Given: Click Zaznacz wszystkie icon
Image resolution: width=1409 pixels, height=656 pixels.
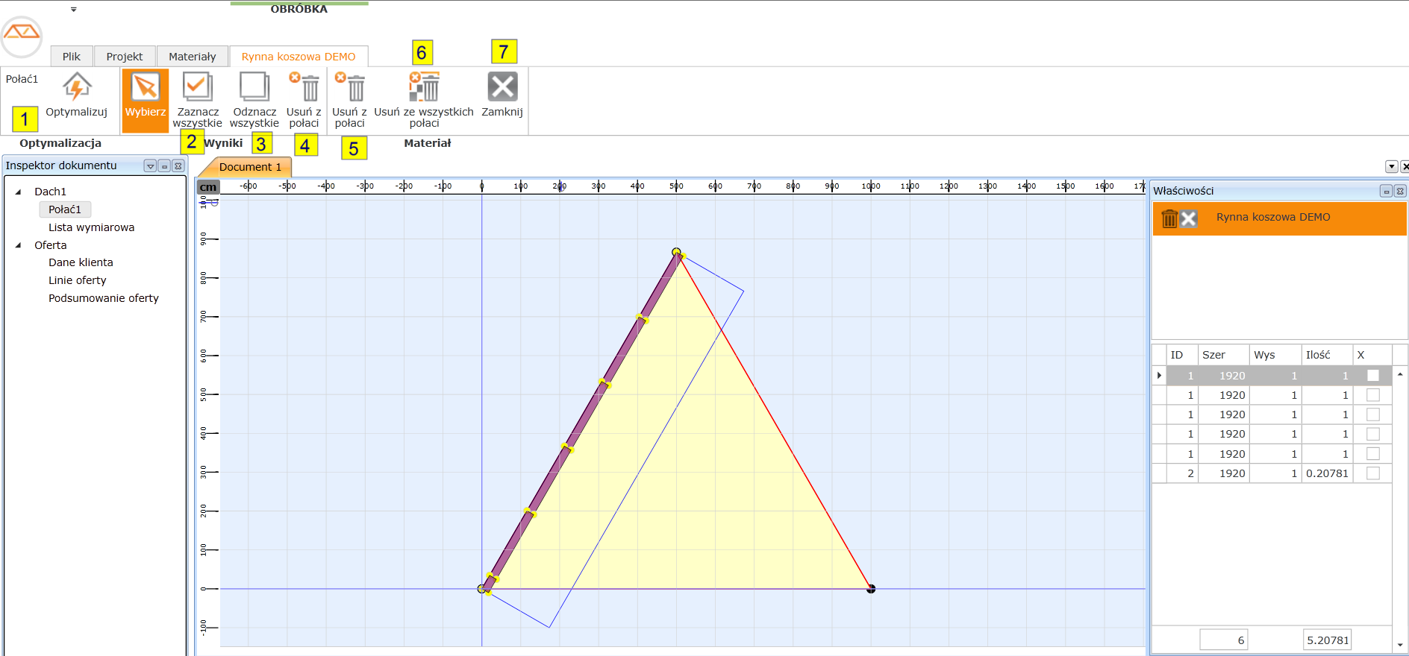Looking at the screenshot, I should [x=197, y=87].
